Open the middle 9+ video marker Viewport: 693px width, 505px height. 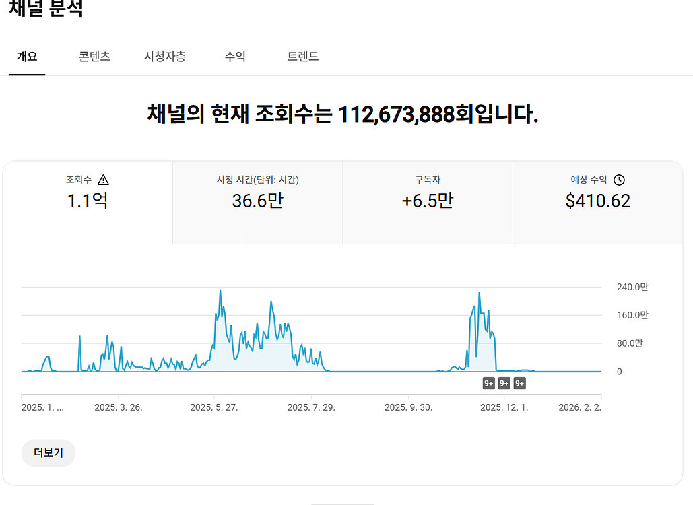coord(504,384)
